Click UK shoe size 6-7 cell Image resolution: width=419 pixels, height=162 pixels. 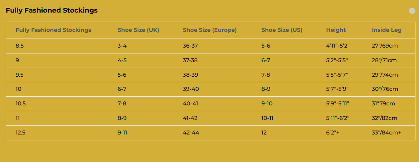point(122,89)
